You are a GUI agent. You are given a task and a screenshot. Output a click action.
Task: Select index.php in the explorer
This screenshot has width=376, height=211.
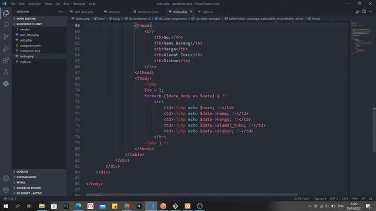(x=27, y=56)
